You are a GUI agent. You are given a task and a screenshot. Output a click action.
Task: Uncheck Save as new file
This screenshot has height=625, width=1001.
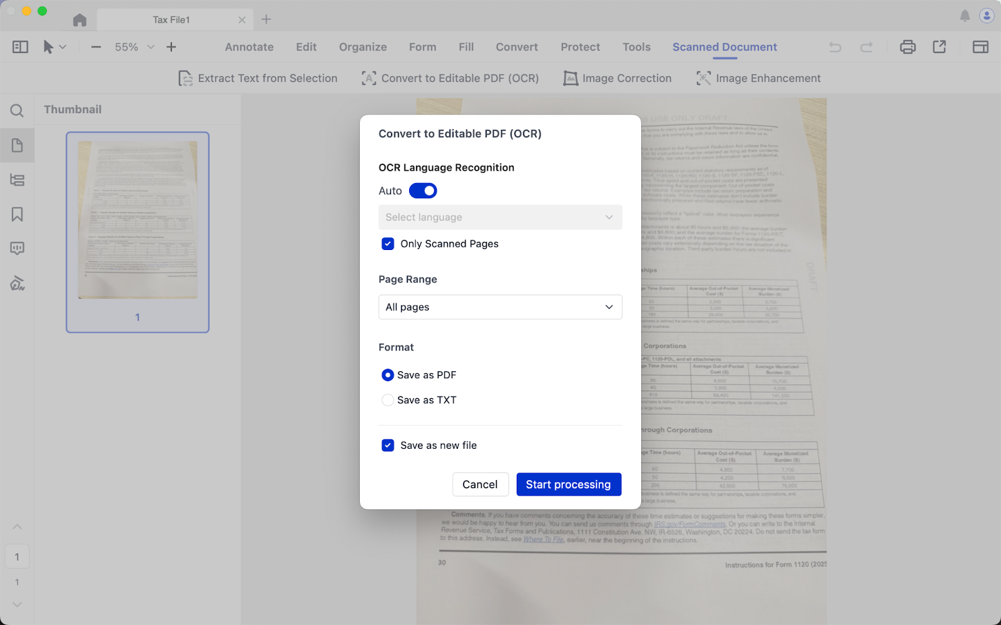click(x=388, y=446)
